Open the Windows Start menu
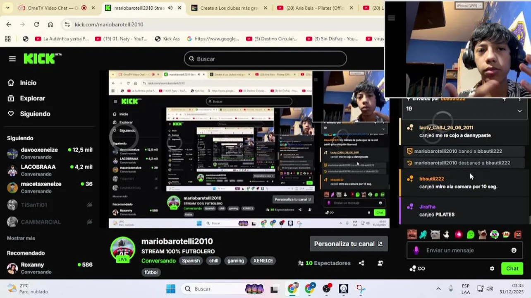 coord(171,288)
